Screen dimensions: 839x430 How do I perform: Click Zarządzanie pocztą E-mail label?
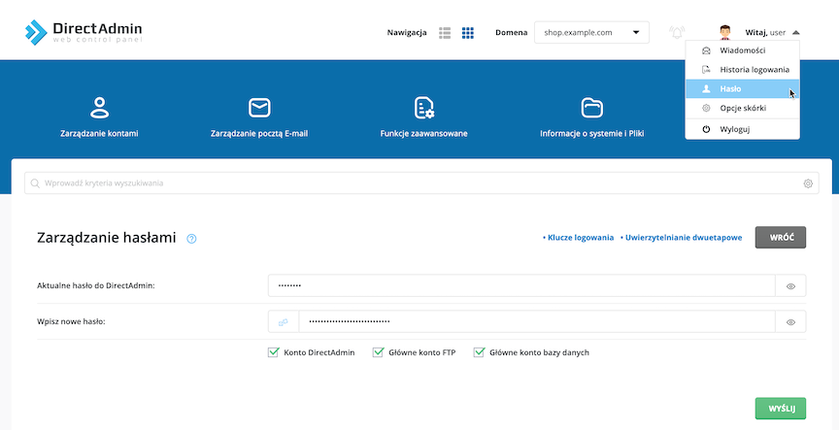click(259, 134)
